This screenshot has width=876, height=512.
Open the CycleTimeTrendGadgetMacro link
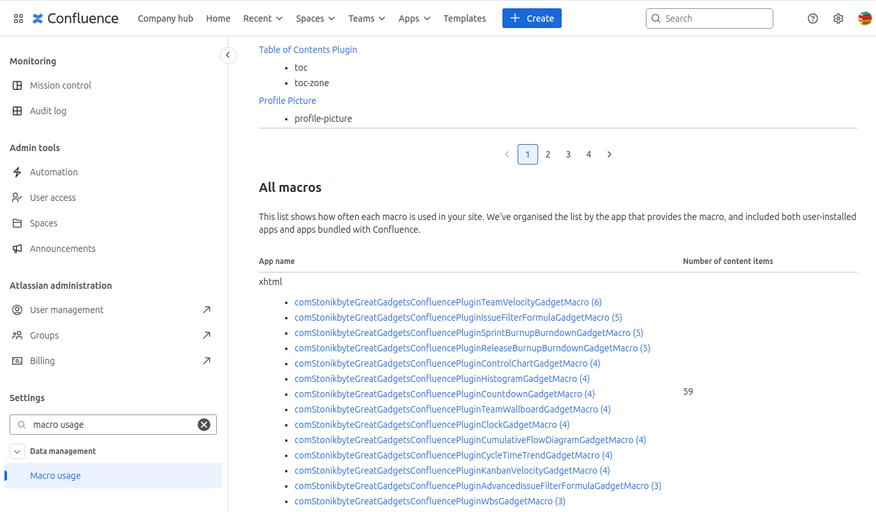point(453,455)
